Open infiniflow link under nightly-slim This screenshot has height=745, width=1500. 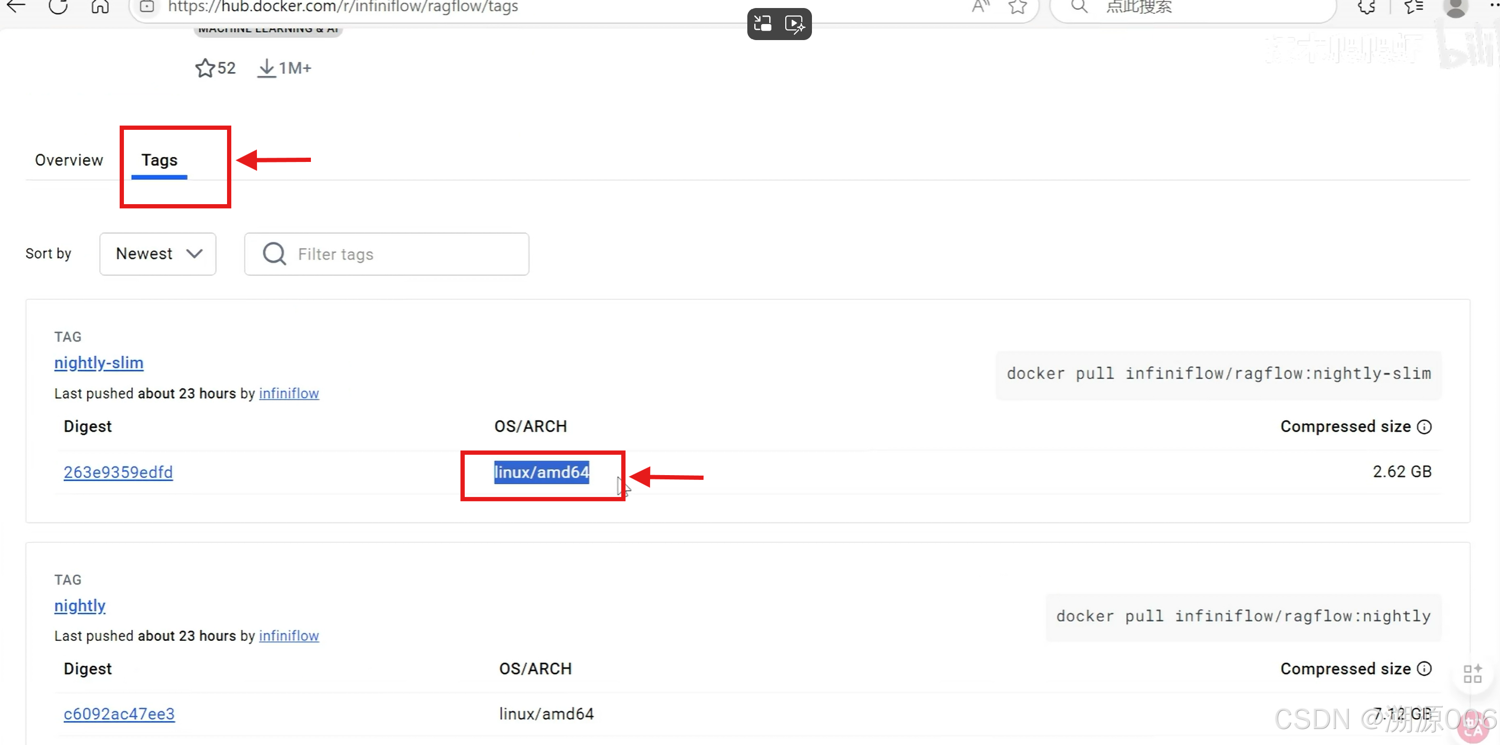tap(289, 393)
